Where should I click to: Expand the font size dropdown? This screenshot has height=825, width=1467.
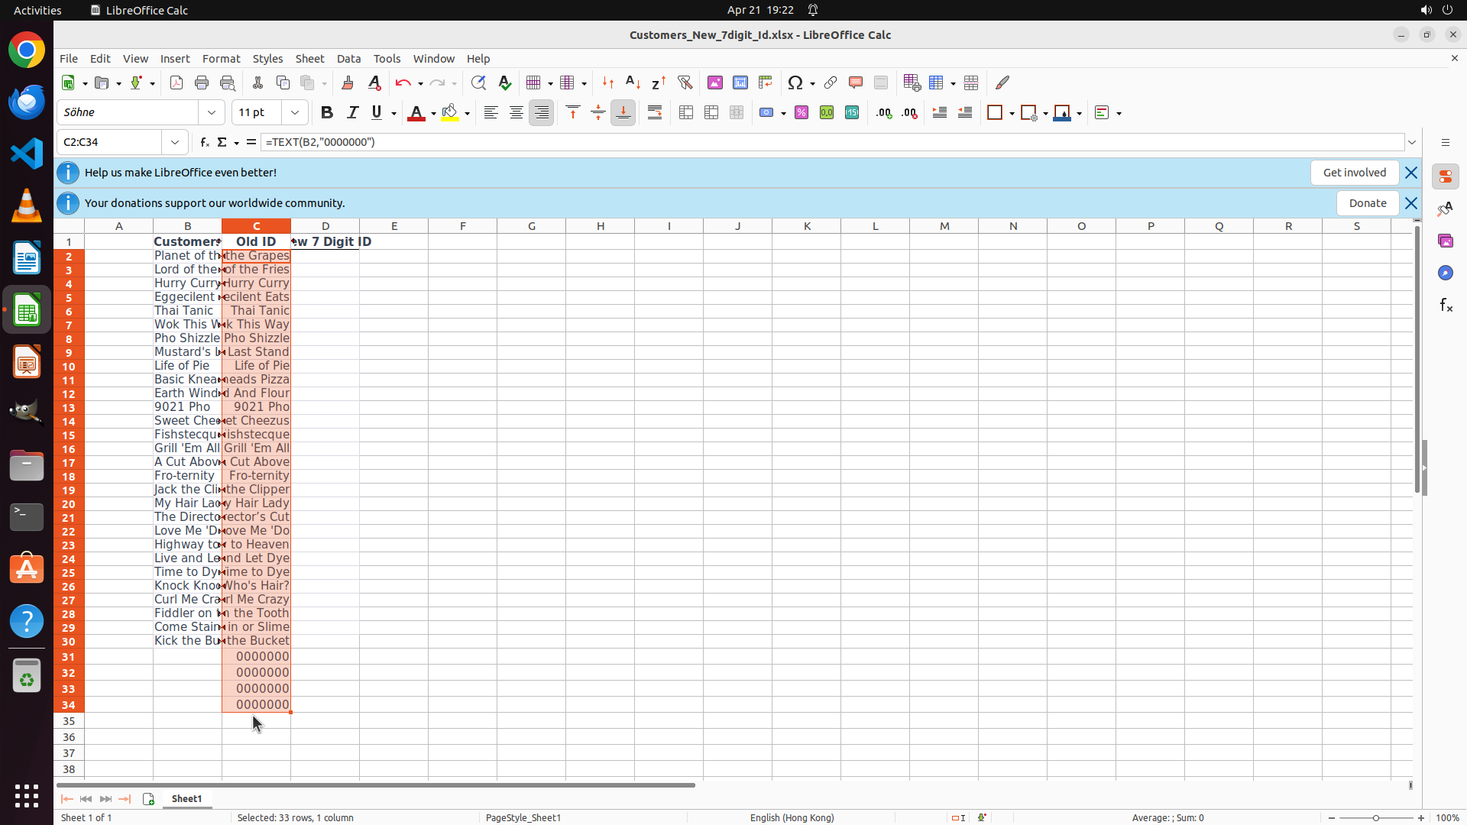[x=295, y=113]
